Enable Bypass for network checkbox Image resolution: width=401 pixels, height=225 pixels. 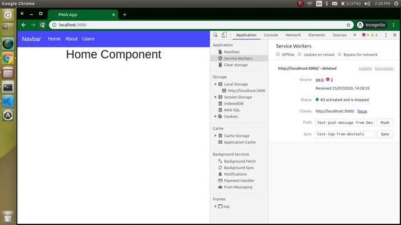pos(340,54)
